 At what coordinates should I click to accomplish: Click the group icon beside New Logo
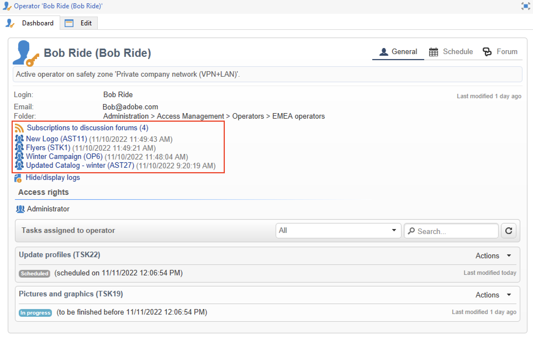pyautogui.click(x=19, y=139)
